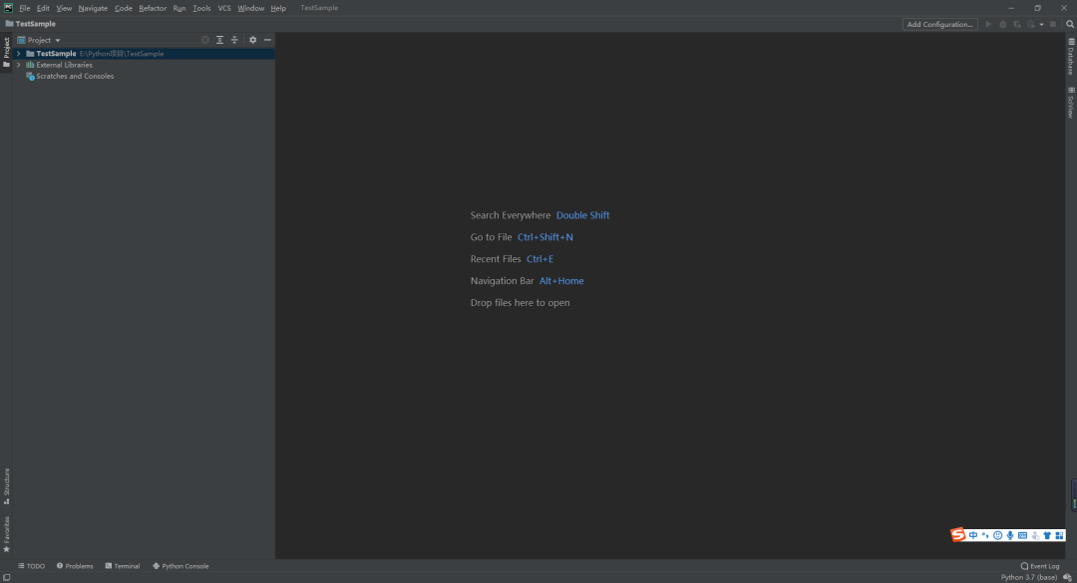Image resolution: width=1077 pixels, height=583 pixels.
Task: Expand all nodes in Project panel
Action: [220, 40]
